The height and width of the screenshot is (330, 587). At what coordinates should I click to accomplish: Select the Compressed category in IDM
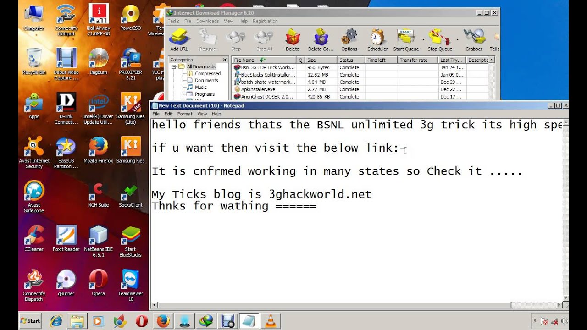[x=207, y=73]
